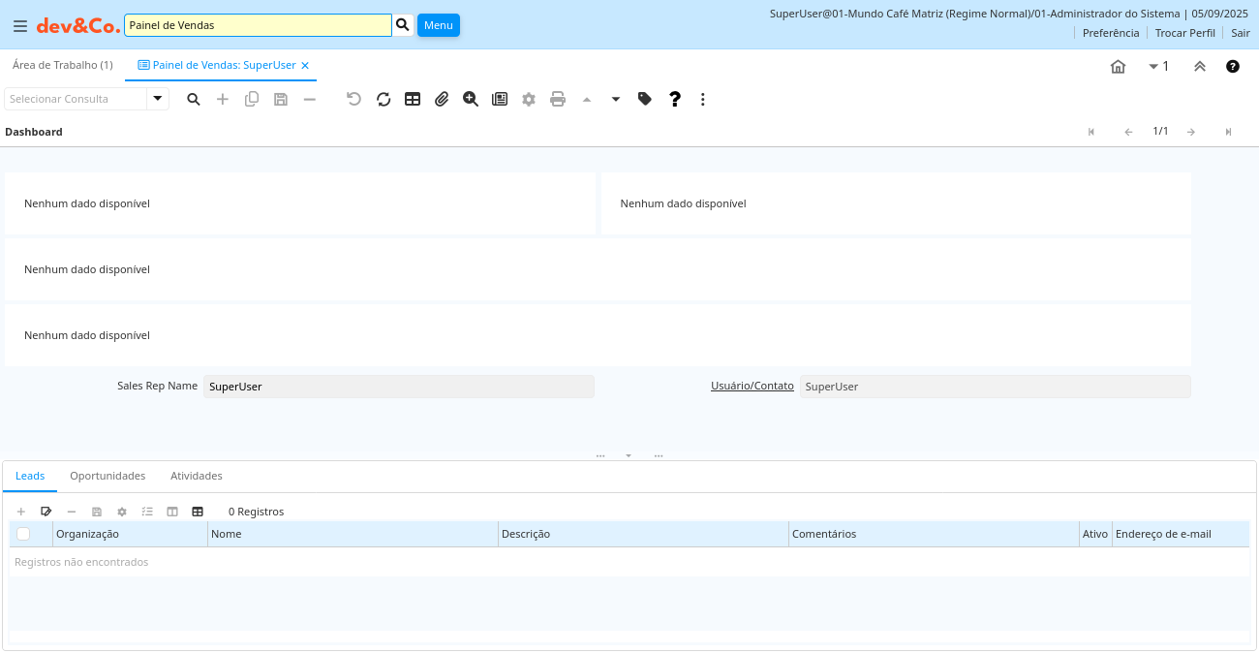Viewport: 1259px width, 653px height.
Task: Click the edit record icon in Leads toolbar
Action: tap(46, 512)
